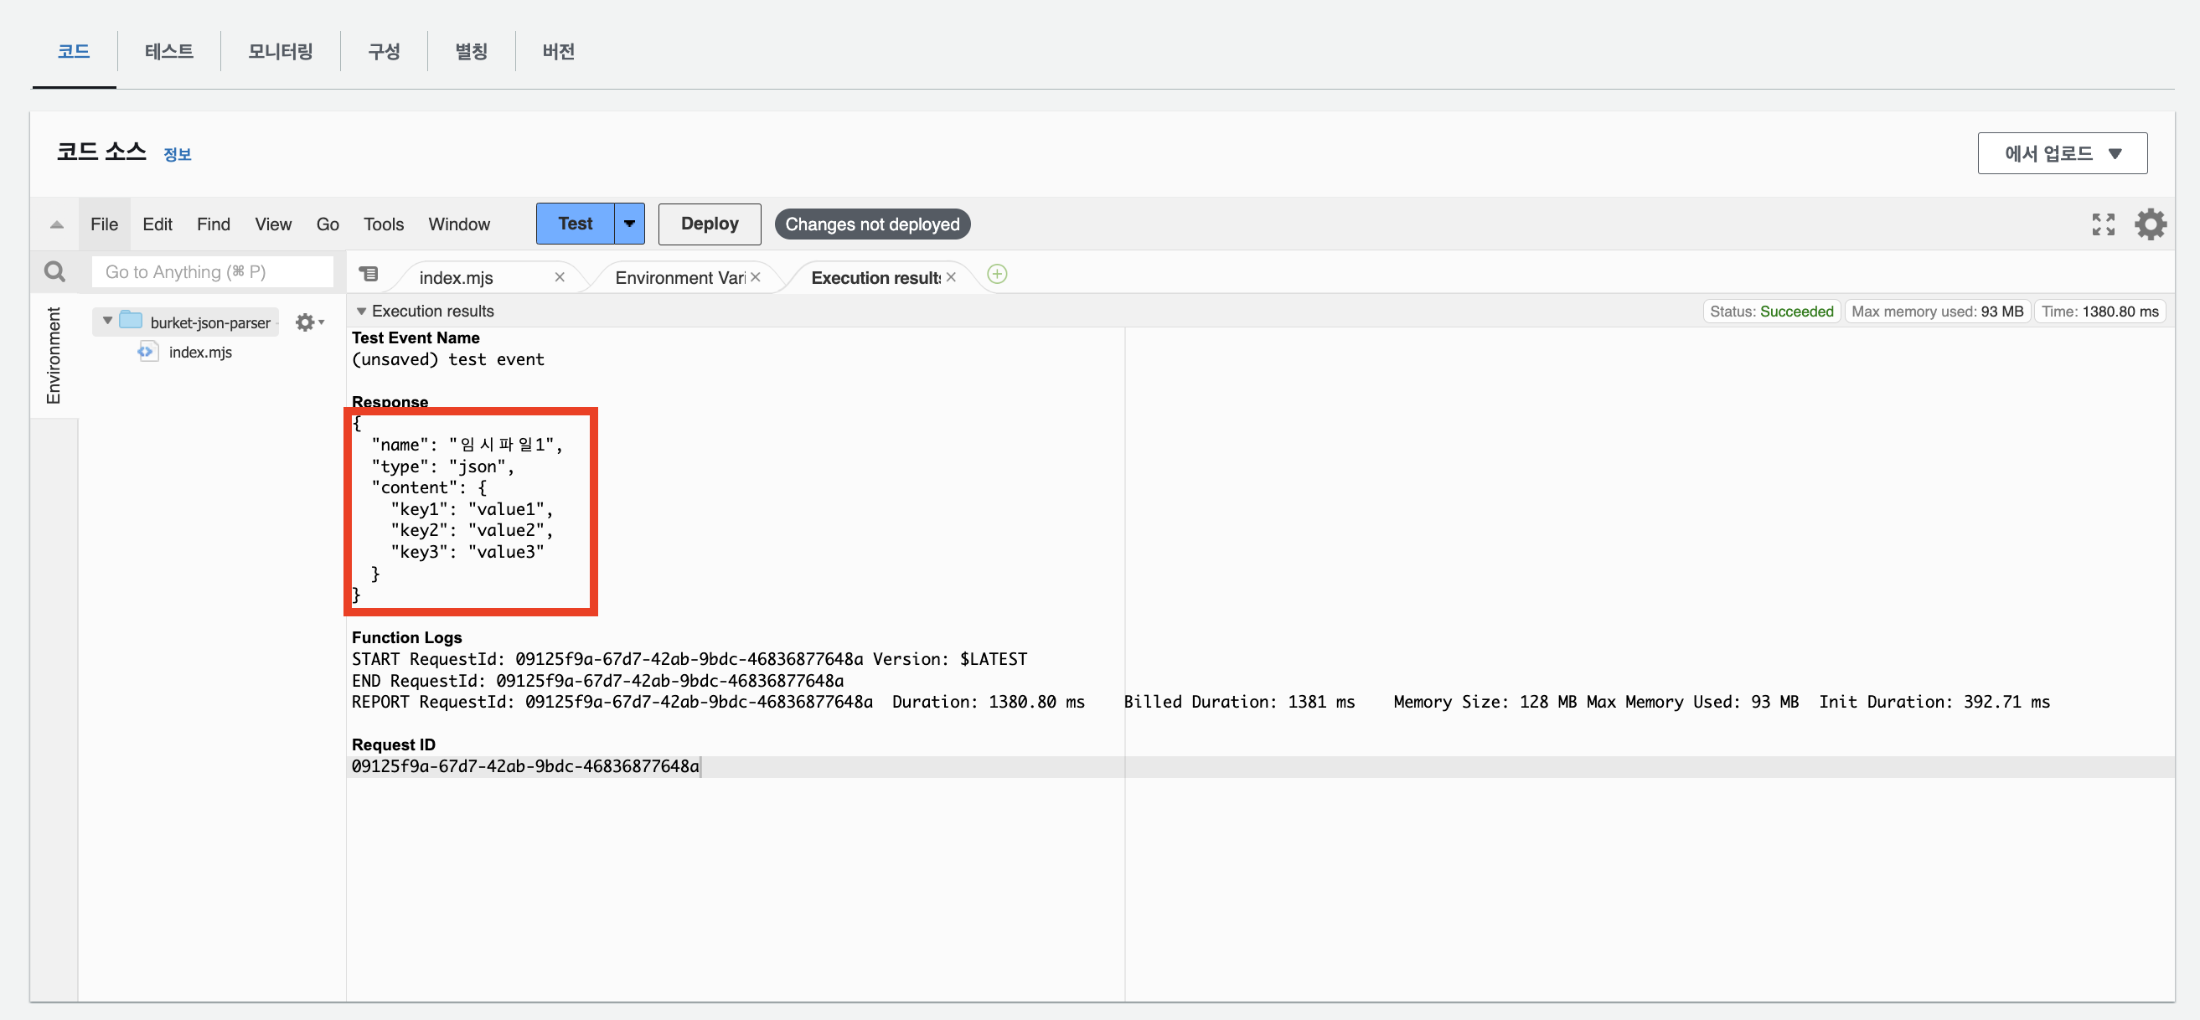Screen dimensions: 2200x1020
Task: Open the editor settings gear icon
Action: [x=2150, y=224]
